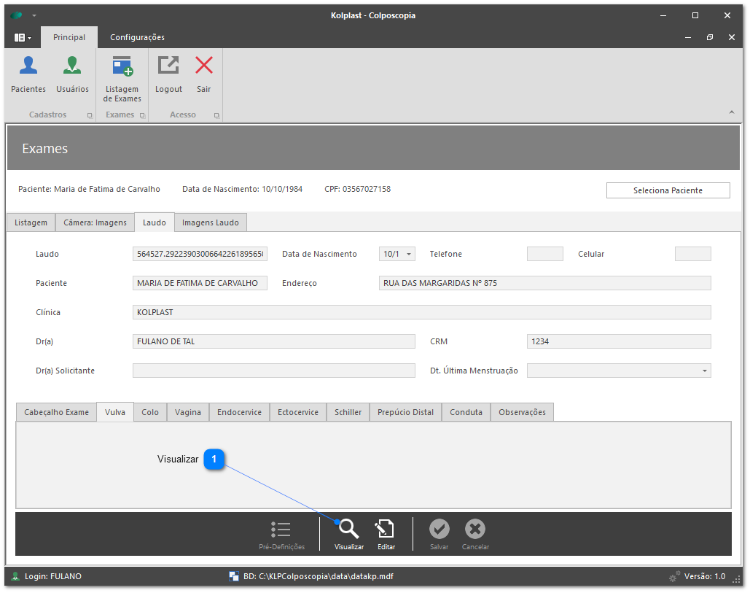Image resolution: width=750 pixels, height=593 pixels.
Task: Click 'Data de Nascimento: 10/10/1984' header text
Action: point(242,189)
